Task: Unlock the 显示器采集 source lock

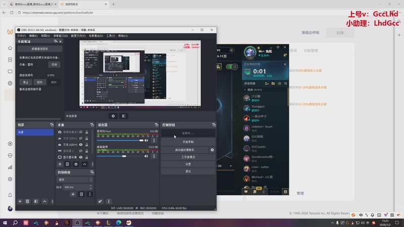Action: [86, 157]
